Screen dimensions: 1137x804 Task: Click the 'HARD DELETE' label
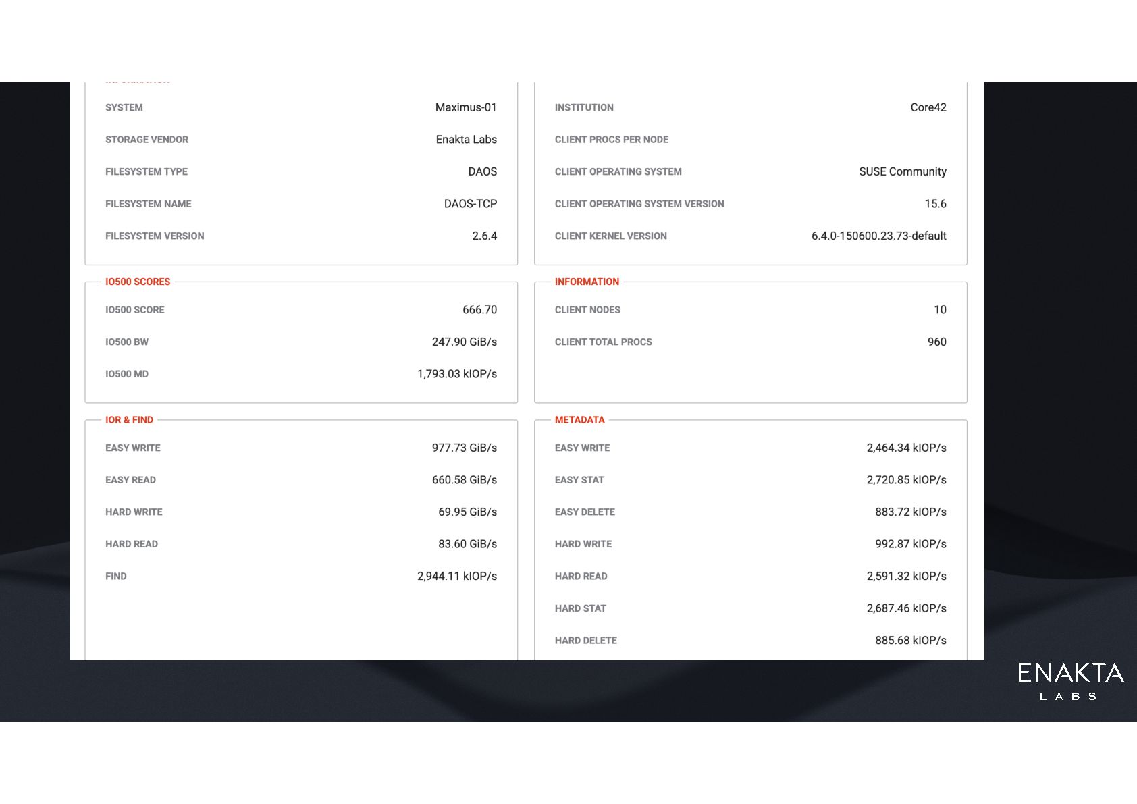click(586, 640)
